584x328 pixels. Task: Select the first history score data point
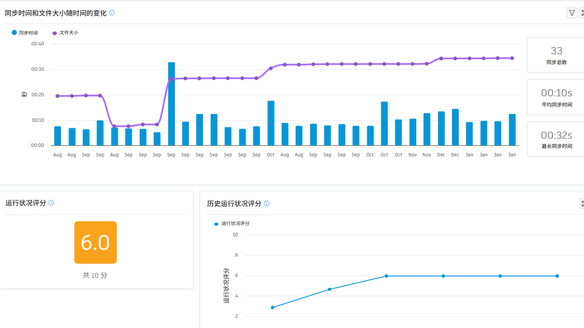(273, 308)
